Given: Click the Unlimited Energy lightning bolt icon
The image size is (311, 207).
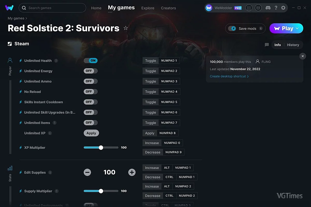Looking at the screenshot, I should click(21, 71).
